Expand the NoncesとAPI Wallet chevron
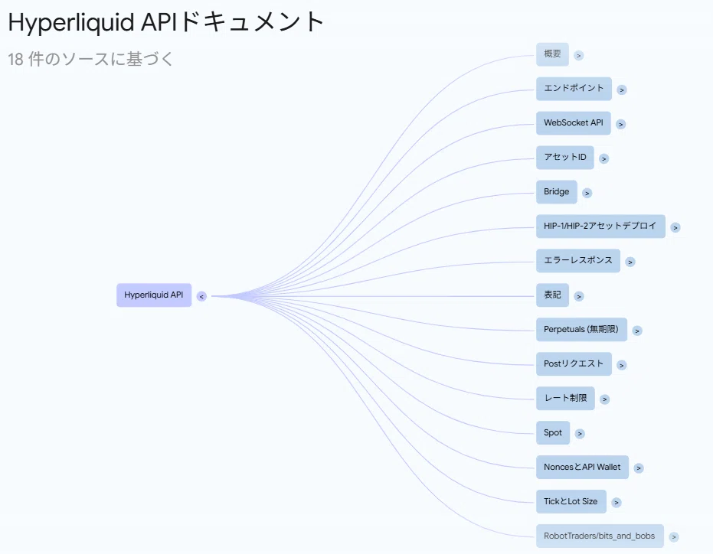The image size is (713, 554). pos(639,468)
